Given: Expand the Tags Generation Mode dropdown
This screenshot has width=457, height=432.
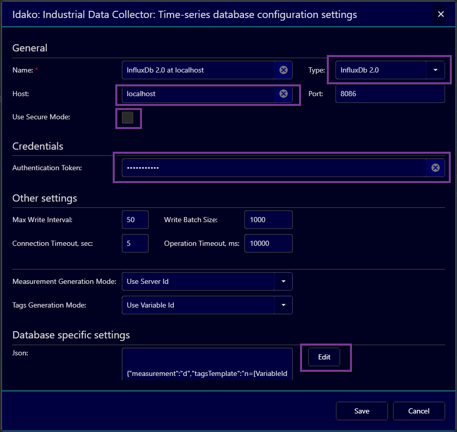Looking at the screenshot, I should coord(283,305).
